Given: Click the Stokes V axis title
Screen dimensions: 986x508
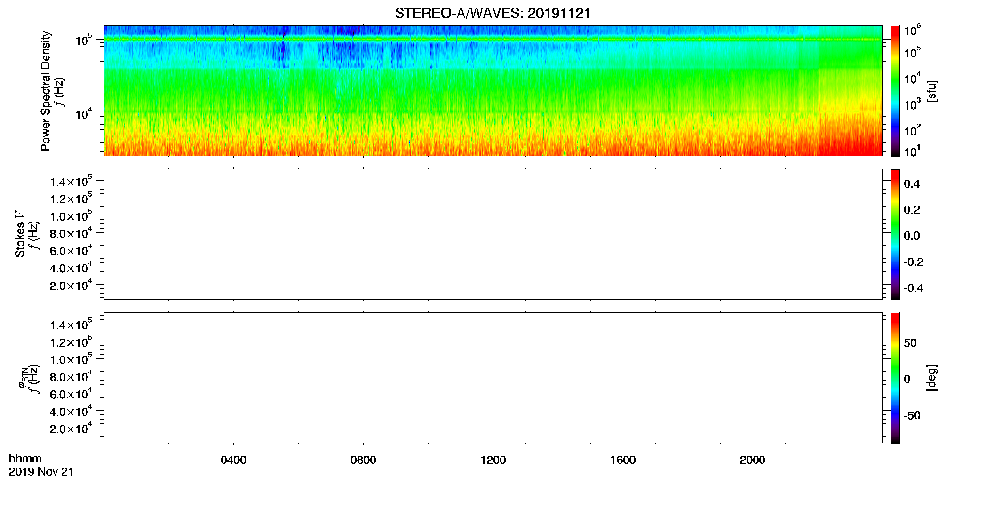Looking at the screenshot, I should point(20,234).
